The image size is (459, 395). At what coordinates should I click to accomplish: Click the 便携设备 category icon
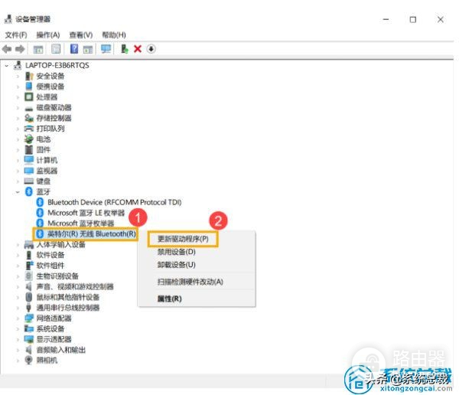pos(29,87)
